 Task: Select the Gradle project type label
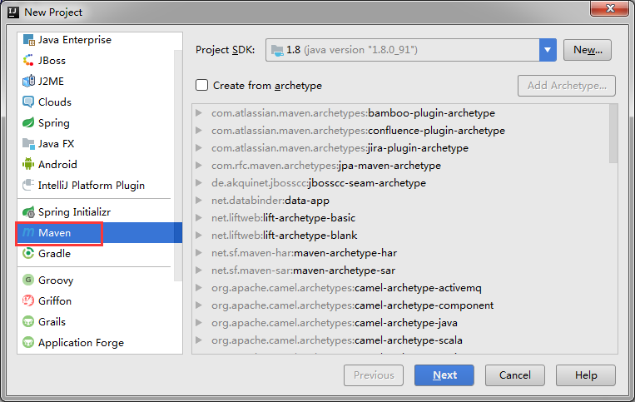click(54, 253)
